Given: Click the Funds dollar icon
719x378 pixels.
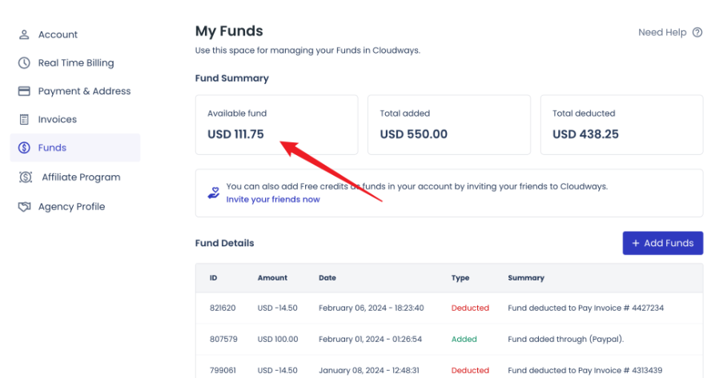Looking at the screenshot, I should click(24, 148).
